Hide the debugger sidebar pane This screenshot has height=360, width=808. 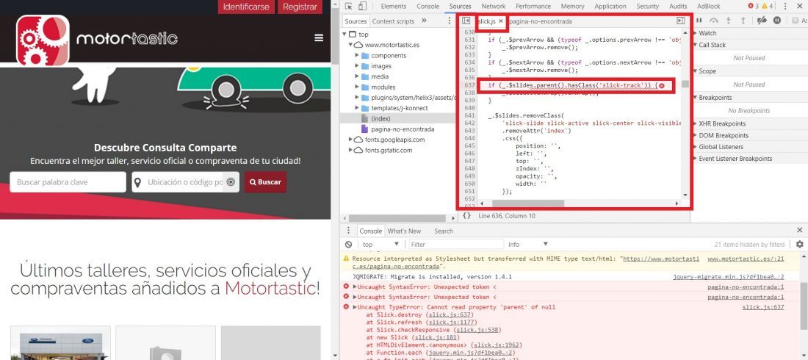pyautogui.click(x=680, y=21)
